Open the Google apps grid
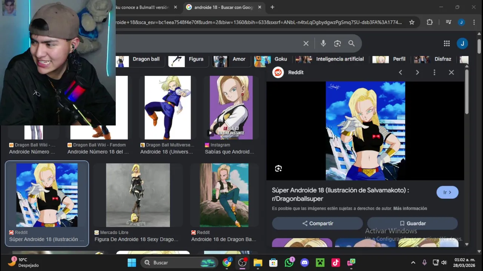 447,44
